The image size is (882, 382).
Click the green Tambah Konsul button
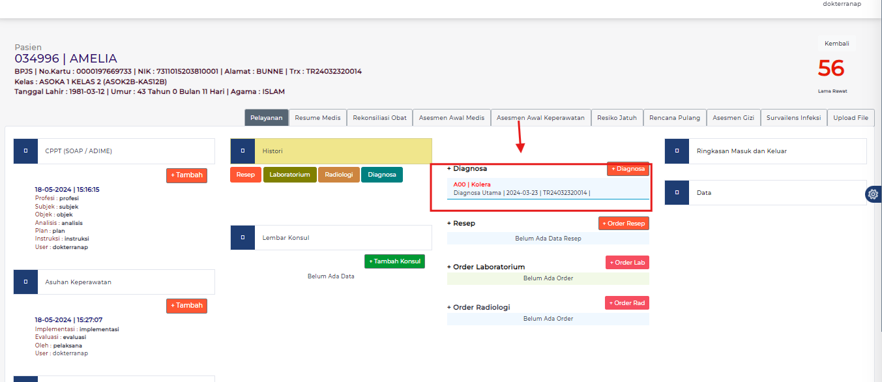tap(394, 261)
